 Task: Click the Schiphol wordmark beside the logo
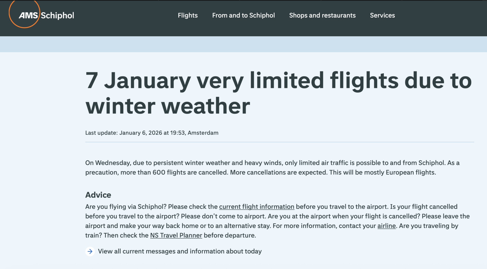click(x=57, y=15)
